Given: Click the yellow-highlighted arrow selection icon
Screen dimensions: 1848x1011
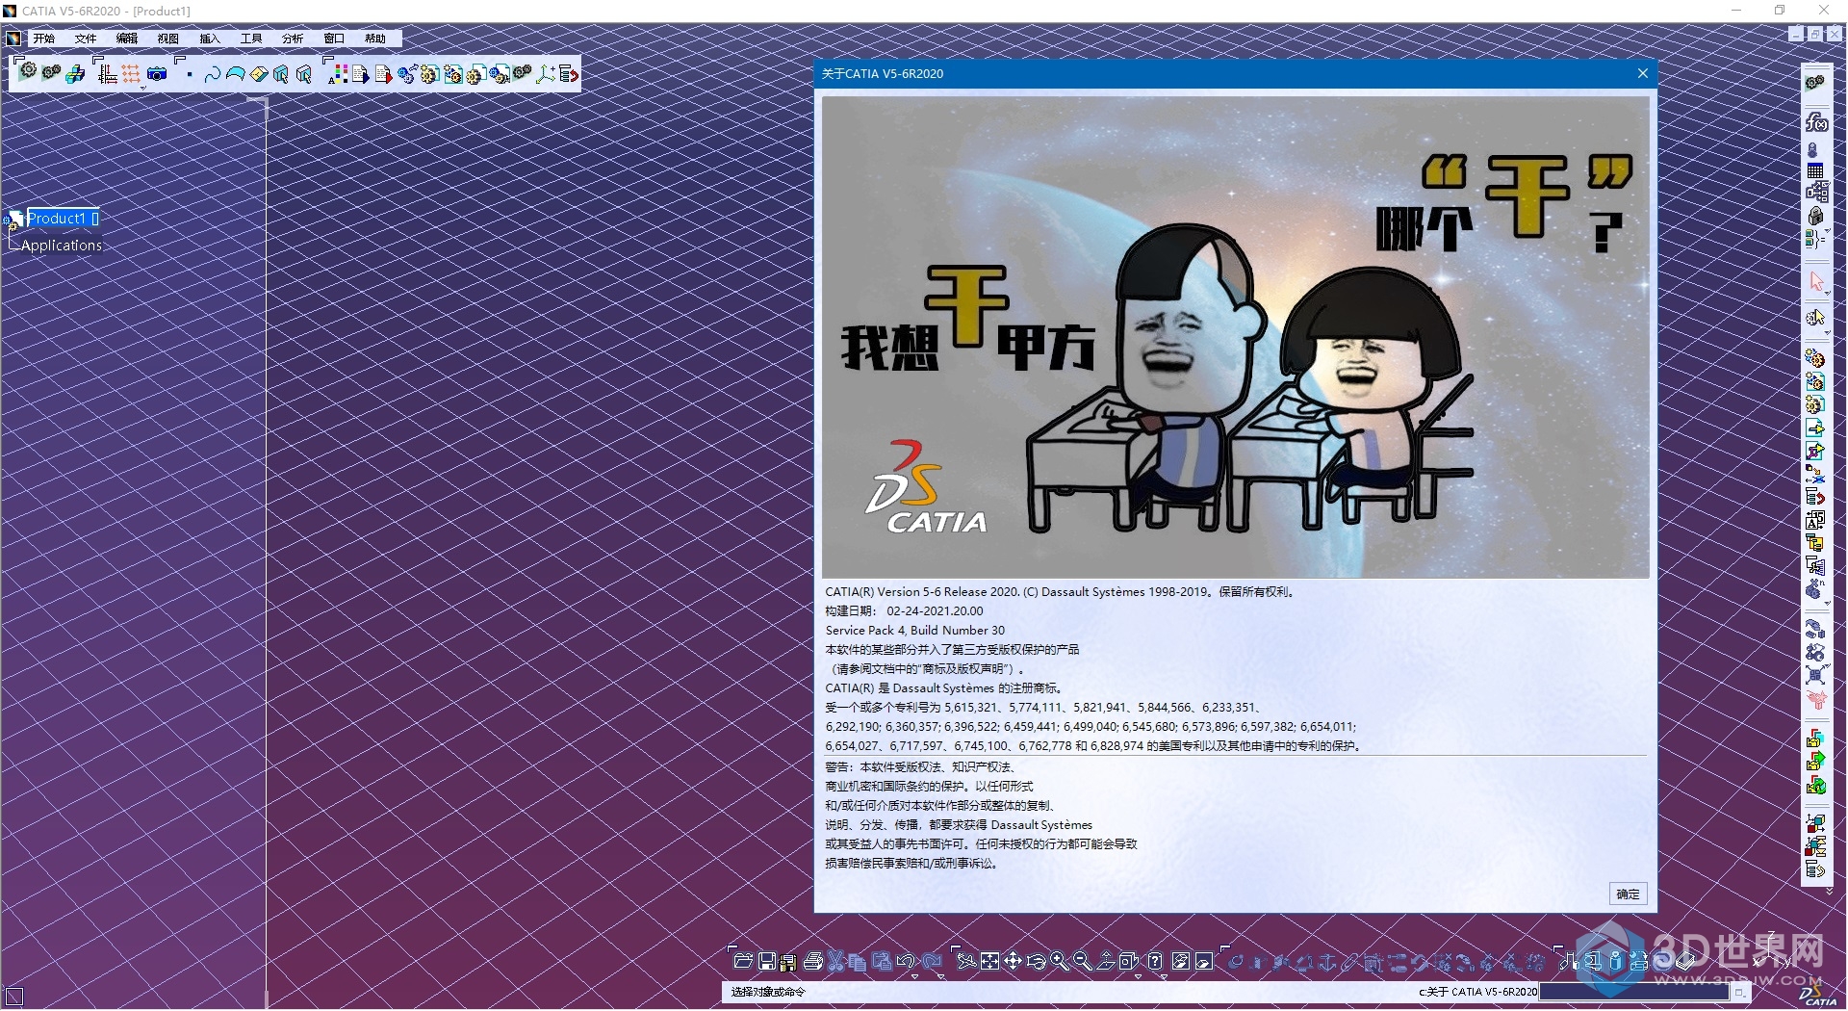Looking at the screenshot, I should 1816,317.
